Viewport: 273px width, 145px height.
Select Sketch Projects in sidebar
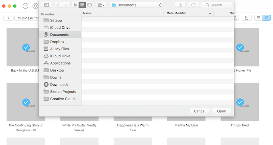click(x=60, y=92)
